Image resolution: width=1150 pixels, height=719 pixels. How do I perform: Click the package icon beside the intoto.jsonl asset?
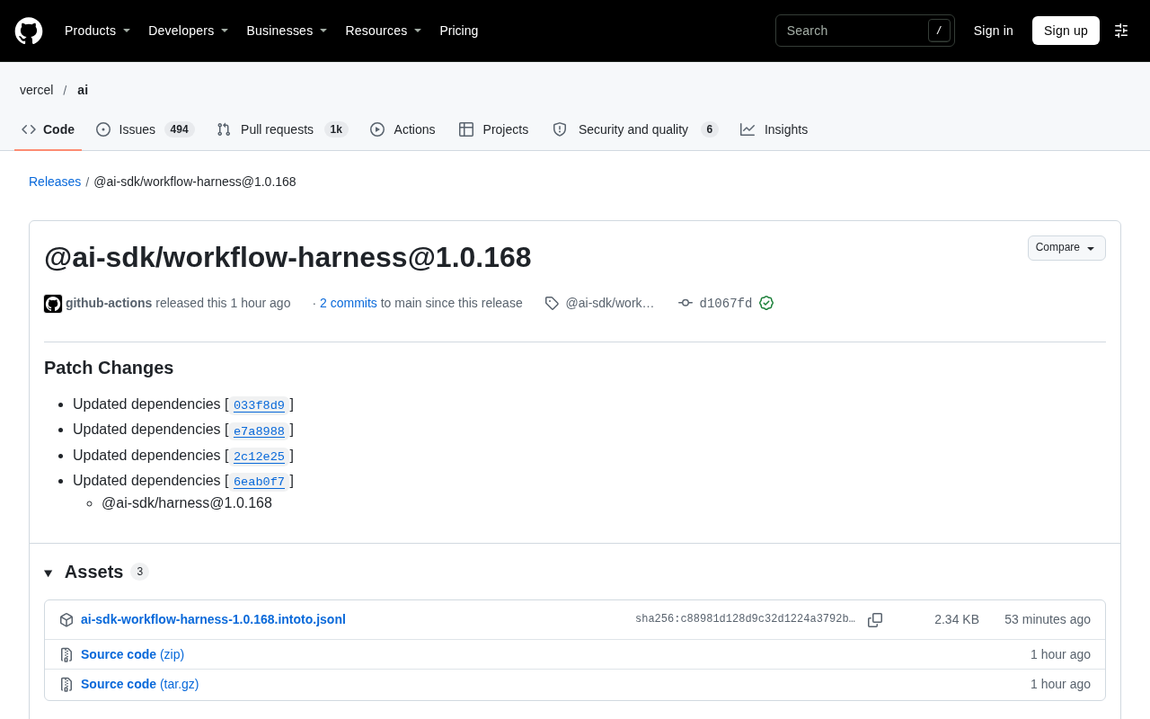tap(66, 620)
